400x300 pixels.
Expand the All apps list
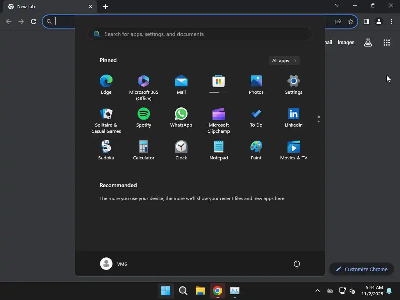pyautogui.click(x=284, y=61)
